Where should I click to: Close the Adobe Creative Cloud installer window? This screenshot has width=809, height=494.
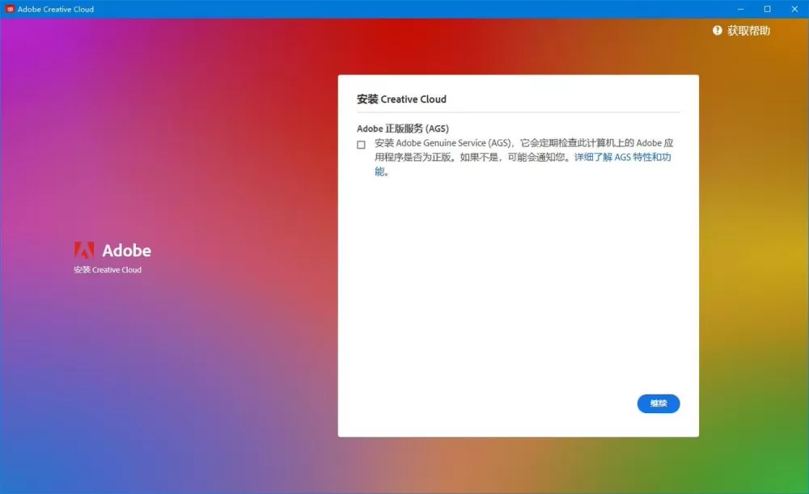click(x=794, y=9)
